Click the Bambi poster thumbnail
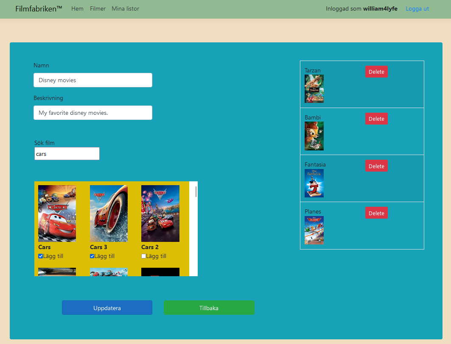Viewport: 451px width, 344px height. point(314,136)
